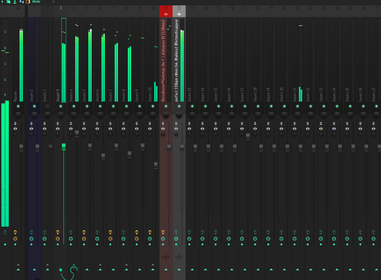This screenshot has height=280, width=381.
Task: Click the blue facing-triangles icon in mixer toolbar
Action: click(22, 2)
